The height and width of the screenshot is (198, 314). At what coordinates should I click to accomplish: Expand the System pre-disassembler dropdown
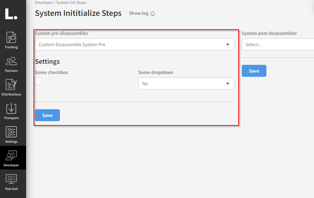coord(135,45)
